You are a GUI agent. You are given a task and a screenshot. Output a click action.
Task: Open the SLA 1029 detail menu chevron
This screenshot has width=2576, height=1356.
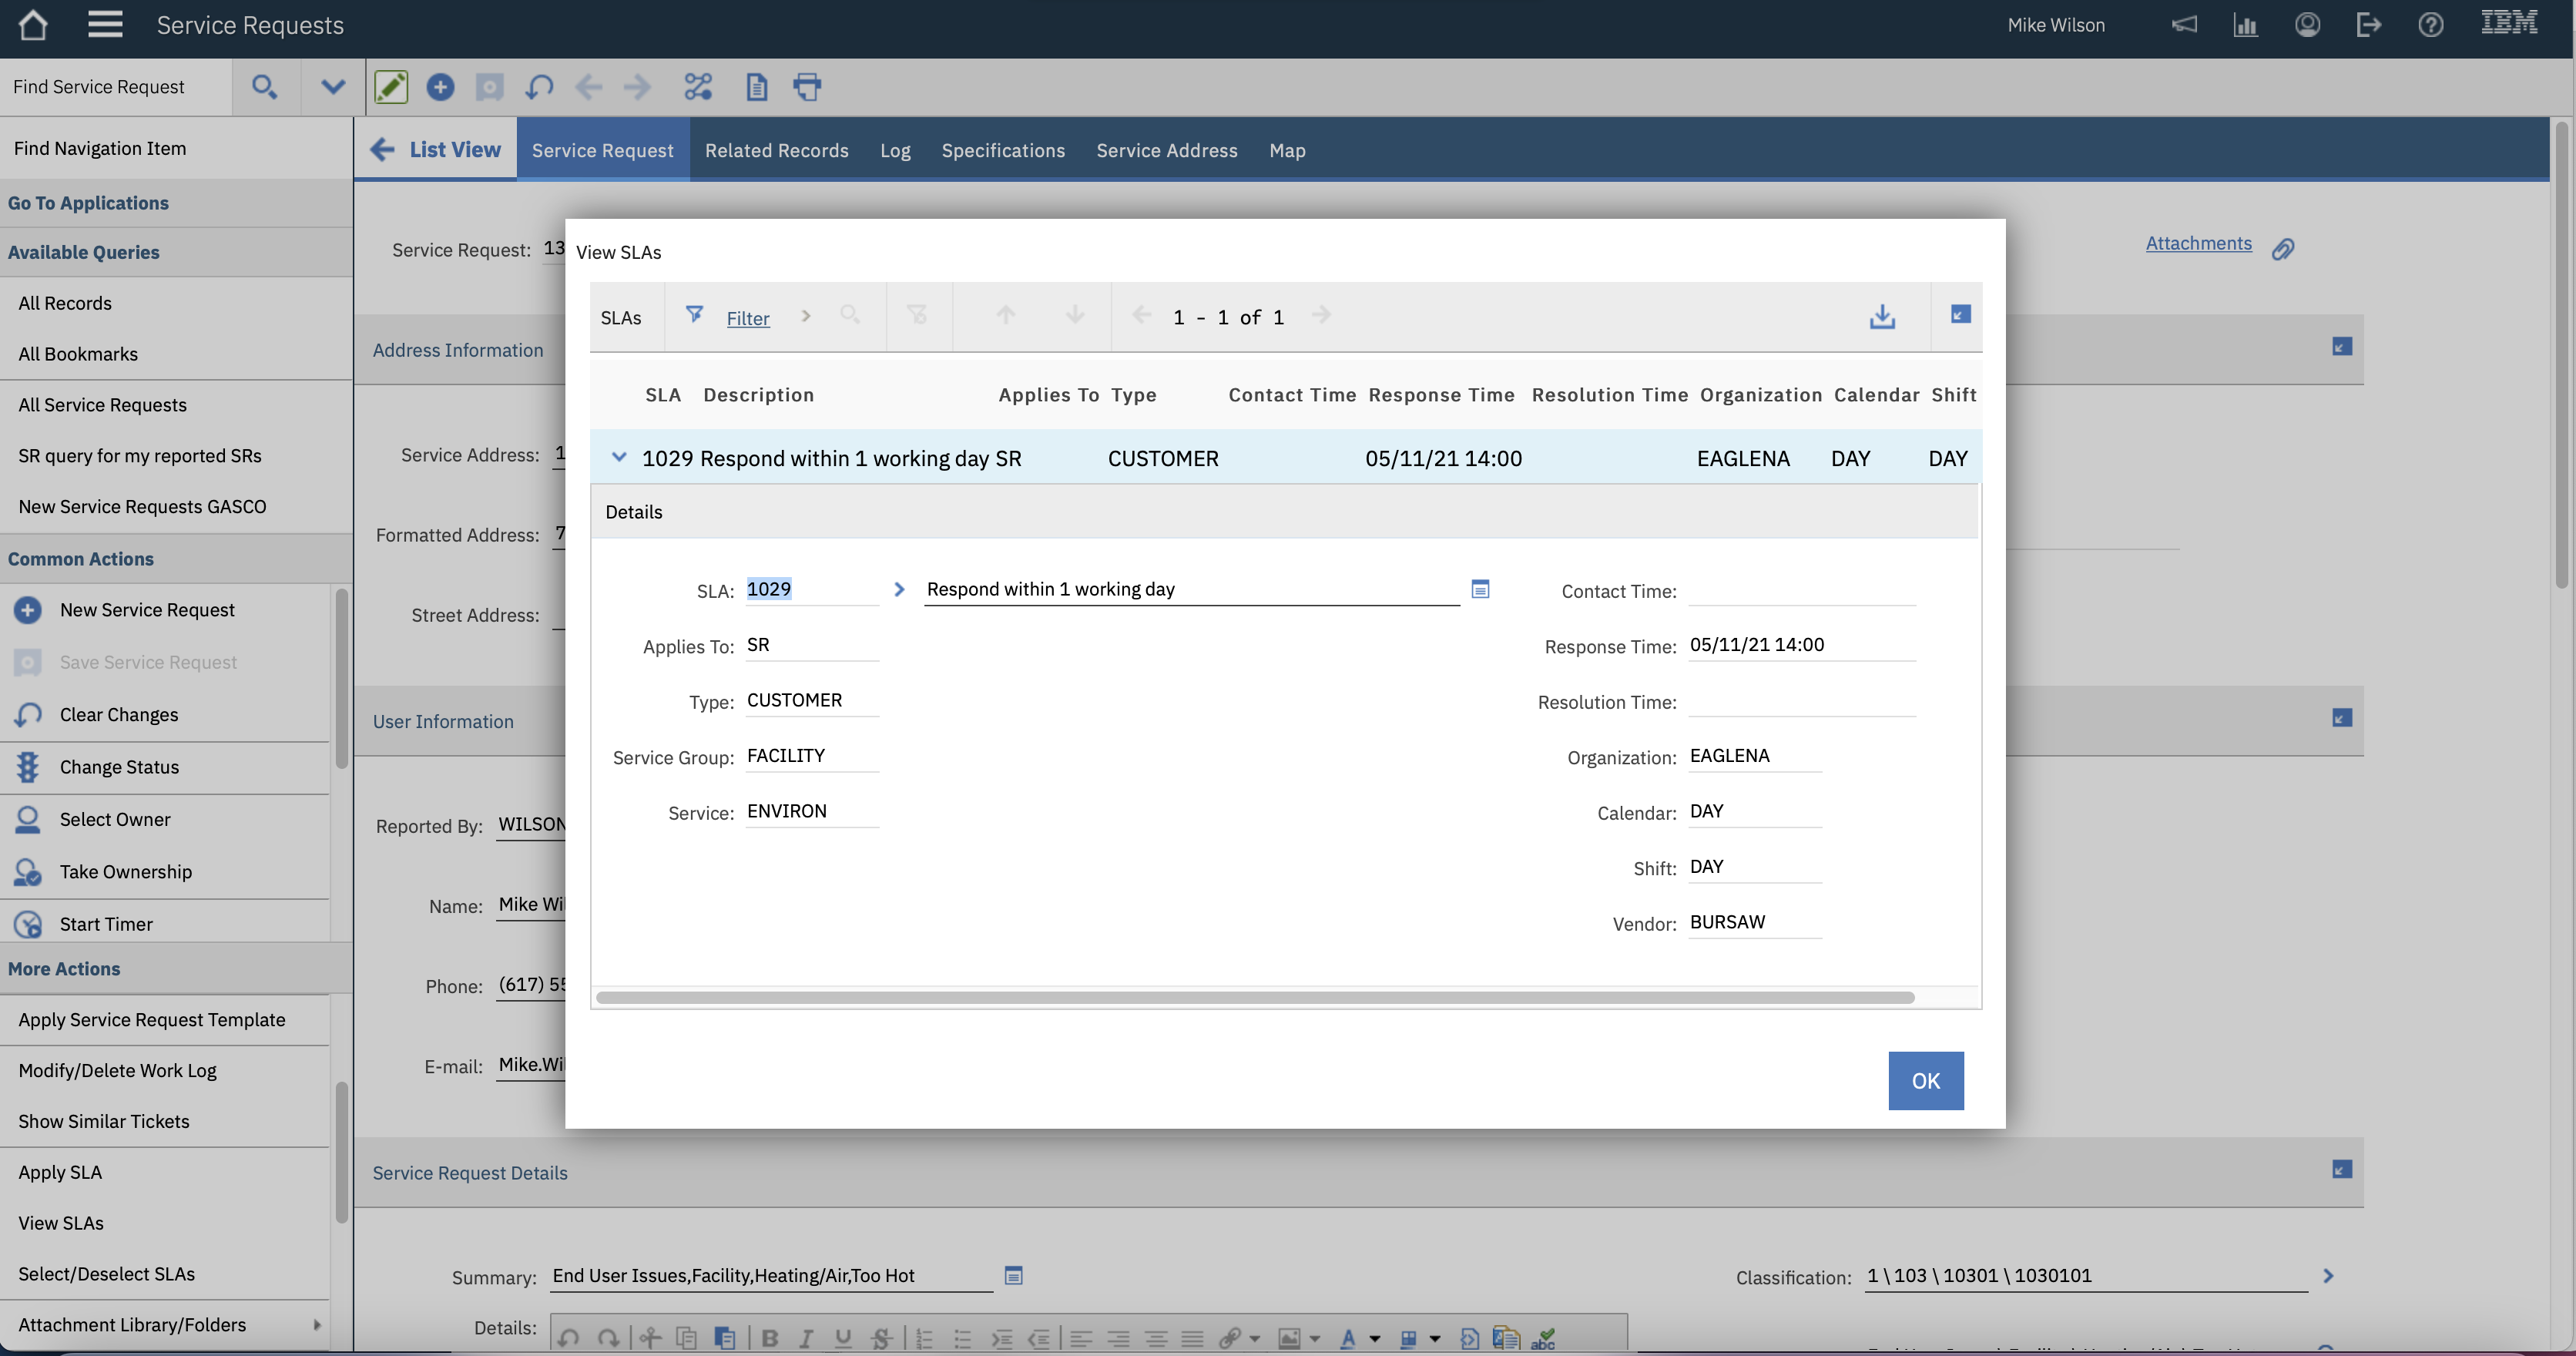[899, 590]
